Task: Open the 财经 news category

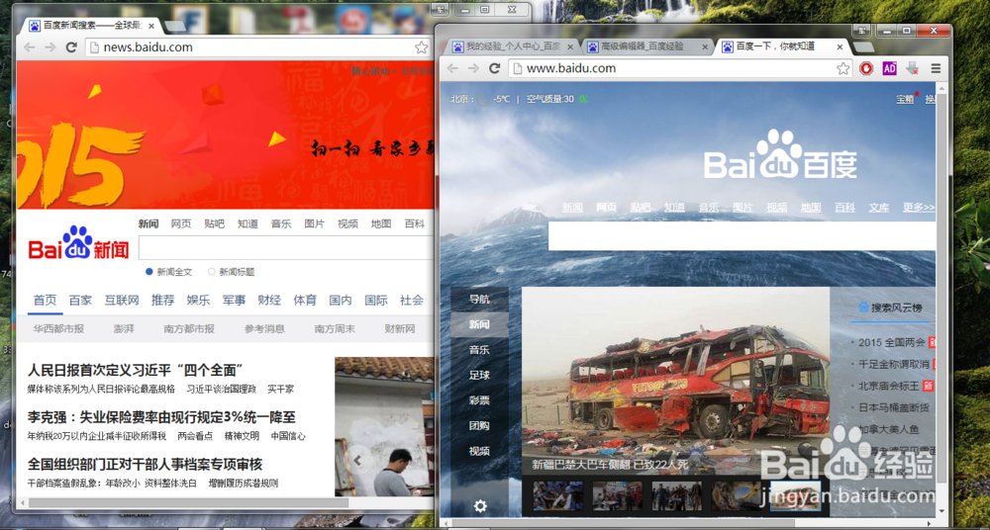Action: coord(269,301)
